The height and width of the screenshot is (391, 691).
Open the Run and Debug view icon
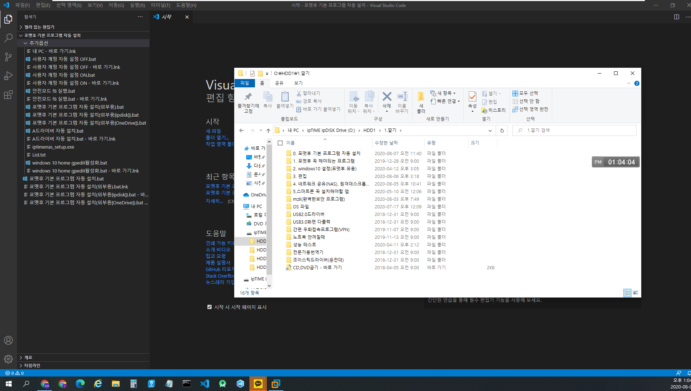pyautogui.click(x=8, y=76)
